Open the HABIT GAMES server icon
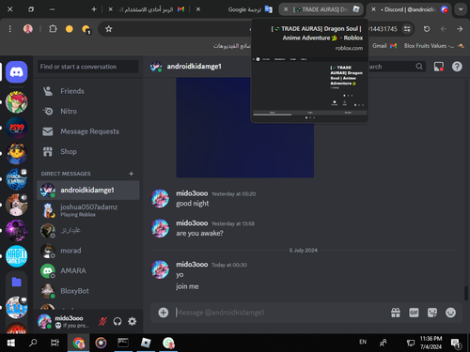 [17, 256]
